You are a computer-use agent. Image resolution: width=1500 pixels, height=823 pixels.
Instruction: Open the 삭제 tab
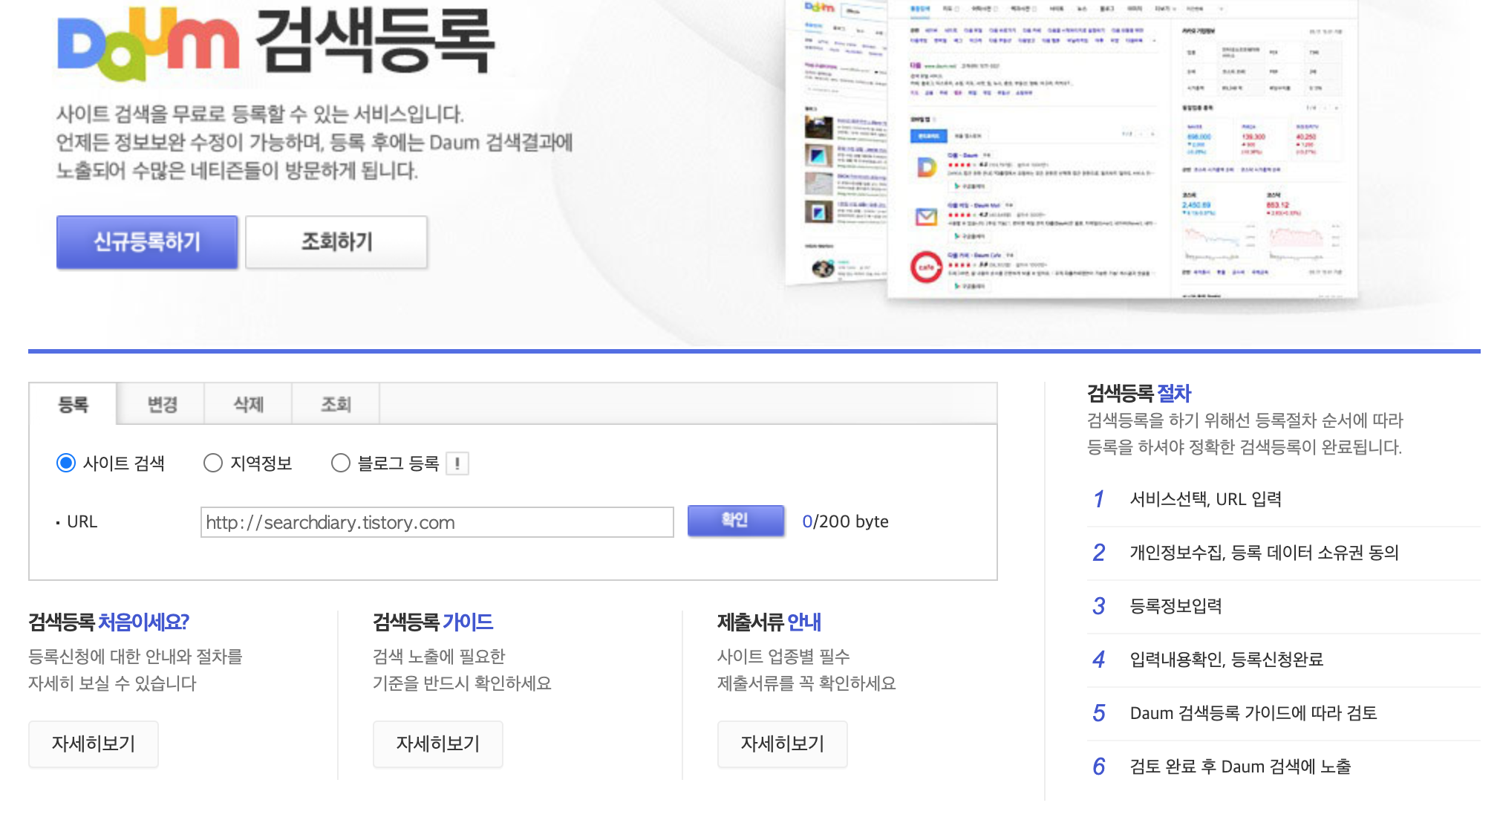(x=249, y=404)
